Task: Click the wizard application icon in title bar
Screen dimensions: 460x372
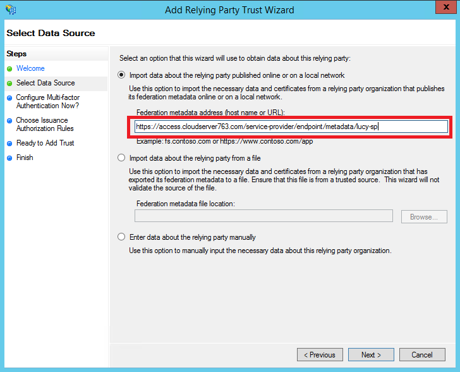Action: pyautogui.click(x=11, y=9)
